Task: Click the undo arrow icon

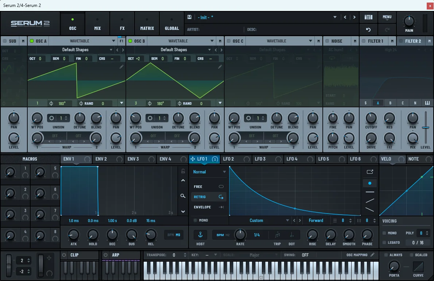Action: point(368,30)
